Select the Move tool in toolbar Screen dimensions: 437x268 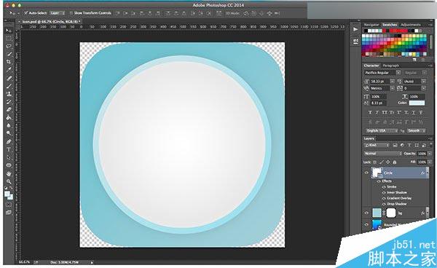pyautogui.click(x=9, y=31)
